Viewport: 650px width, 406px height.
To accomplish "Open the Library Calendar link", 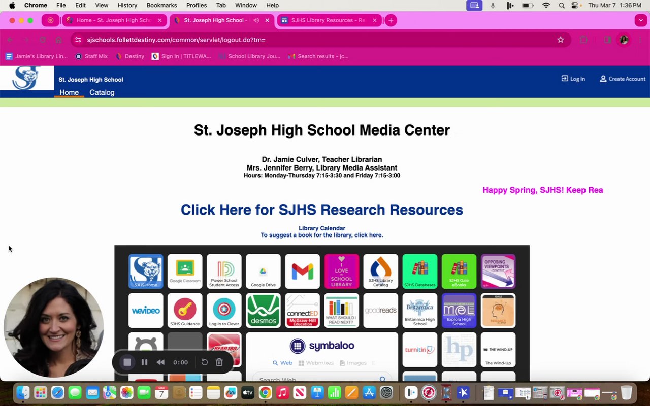I will pos(322,228).
